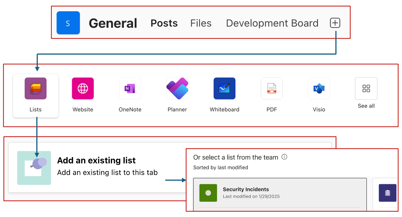This screenshot has width=402, height=217.
Task: Select the Planner app icon
Action: 177,88
